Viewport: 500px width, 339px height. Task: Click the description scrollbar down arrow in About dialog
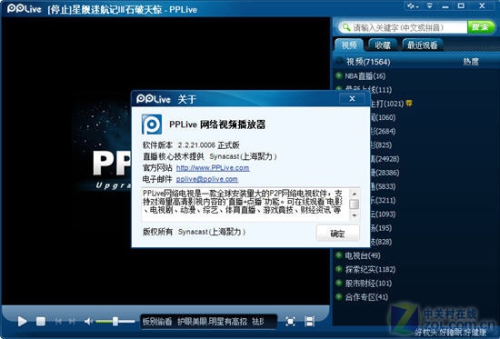point(355,215)
